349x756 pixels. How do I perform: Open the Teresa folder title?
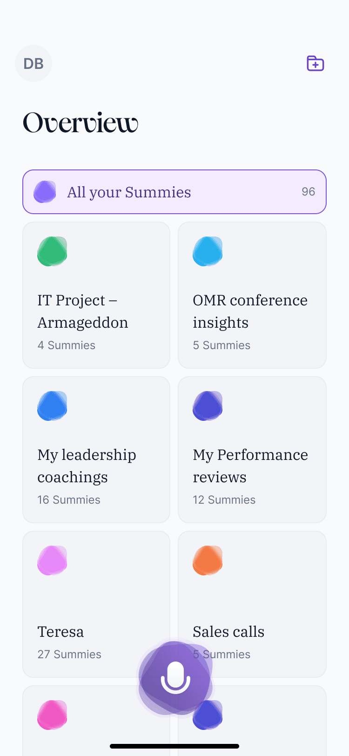click(60, 632)
